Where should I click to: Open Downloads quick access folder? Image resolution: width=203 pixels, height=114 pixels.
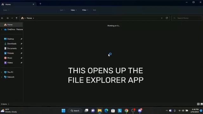tap(12, 44)
